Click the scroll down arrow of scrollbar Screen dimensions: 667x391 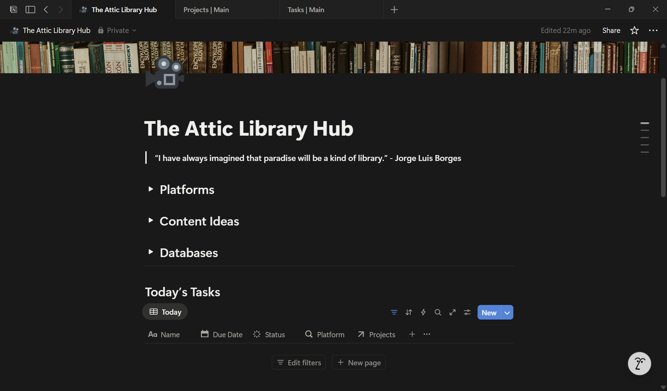coord(663,387)
